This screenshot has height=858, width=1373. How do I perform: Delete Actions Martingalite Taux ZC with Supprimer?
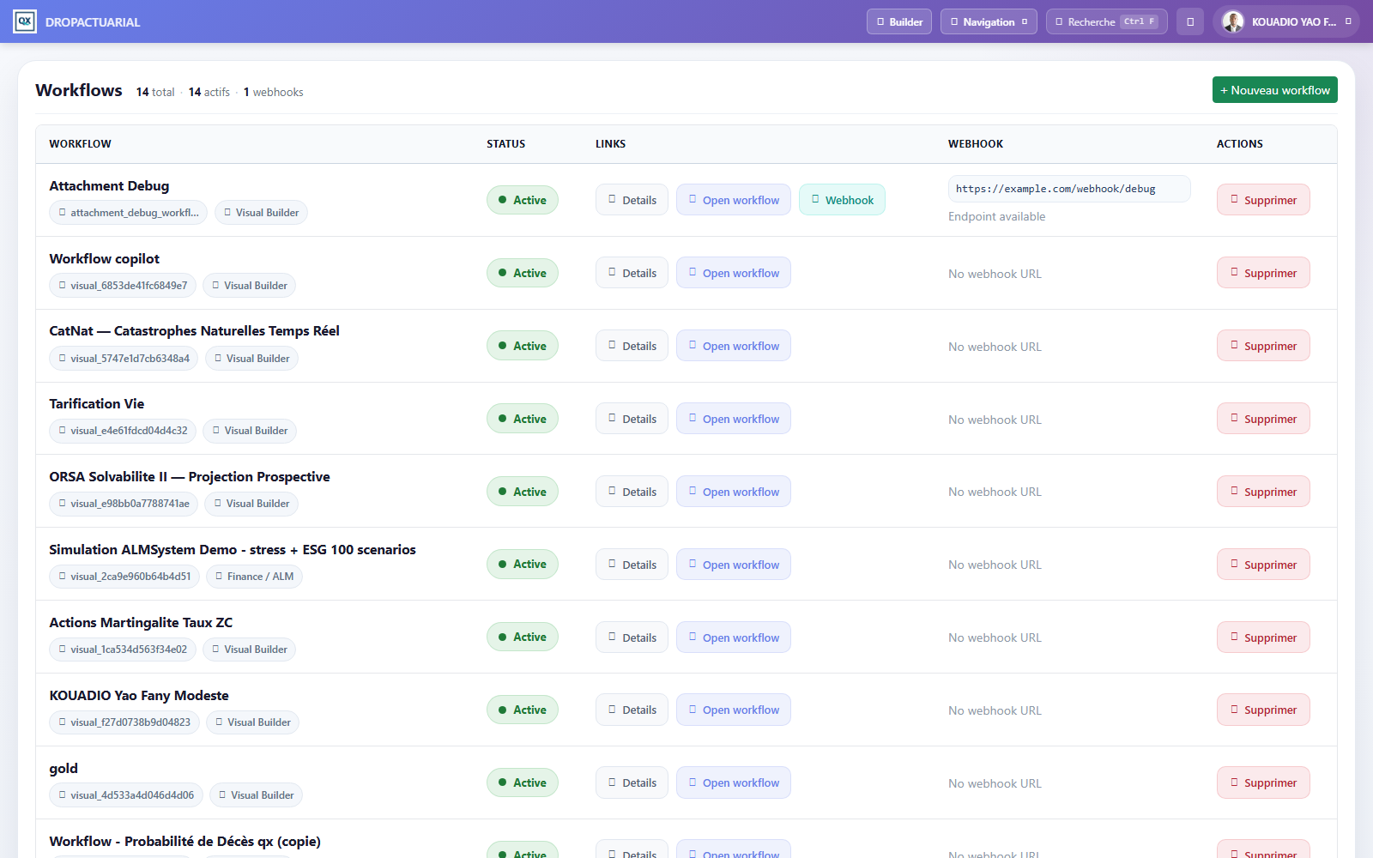pos(1263,637)
